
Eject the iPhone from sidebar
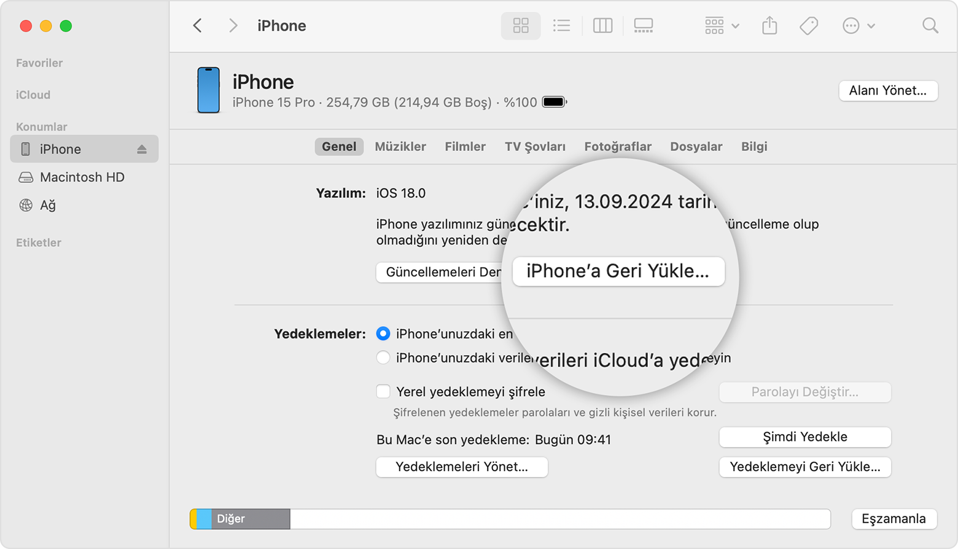tap(142, 149)
